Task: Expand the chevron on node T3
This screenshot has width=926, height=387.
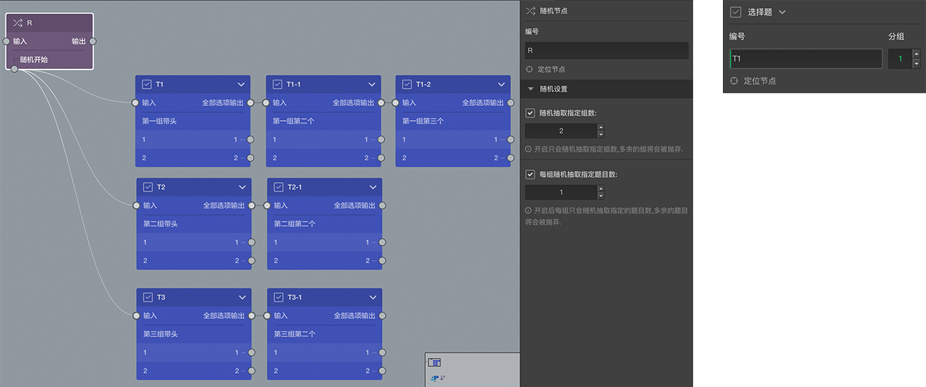Action: (x=242, y=297)
